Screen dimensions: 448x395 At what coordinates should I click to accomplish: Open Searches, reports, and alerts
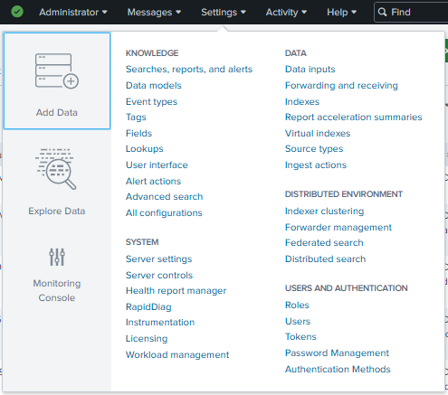189,70
